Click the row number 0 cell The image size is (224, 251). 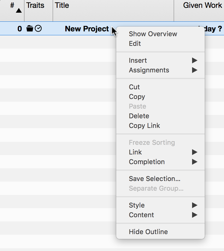click(20, 29)
